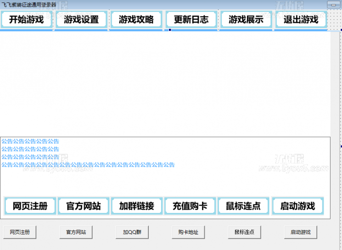
Task: Click the small gray 官方网站 button
Action: pos(76,232)
